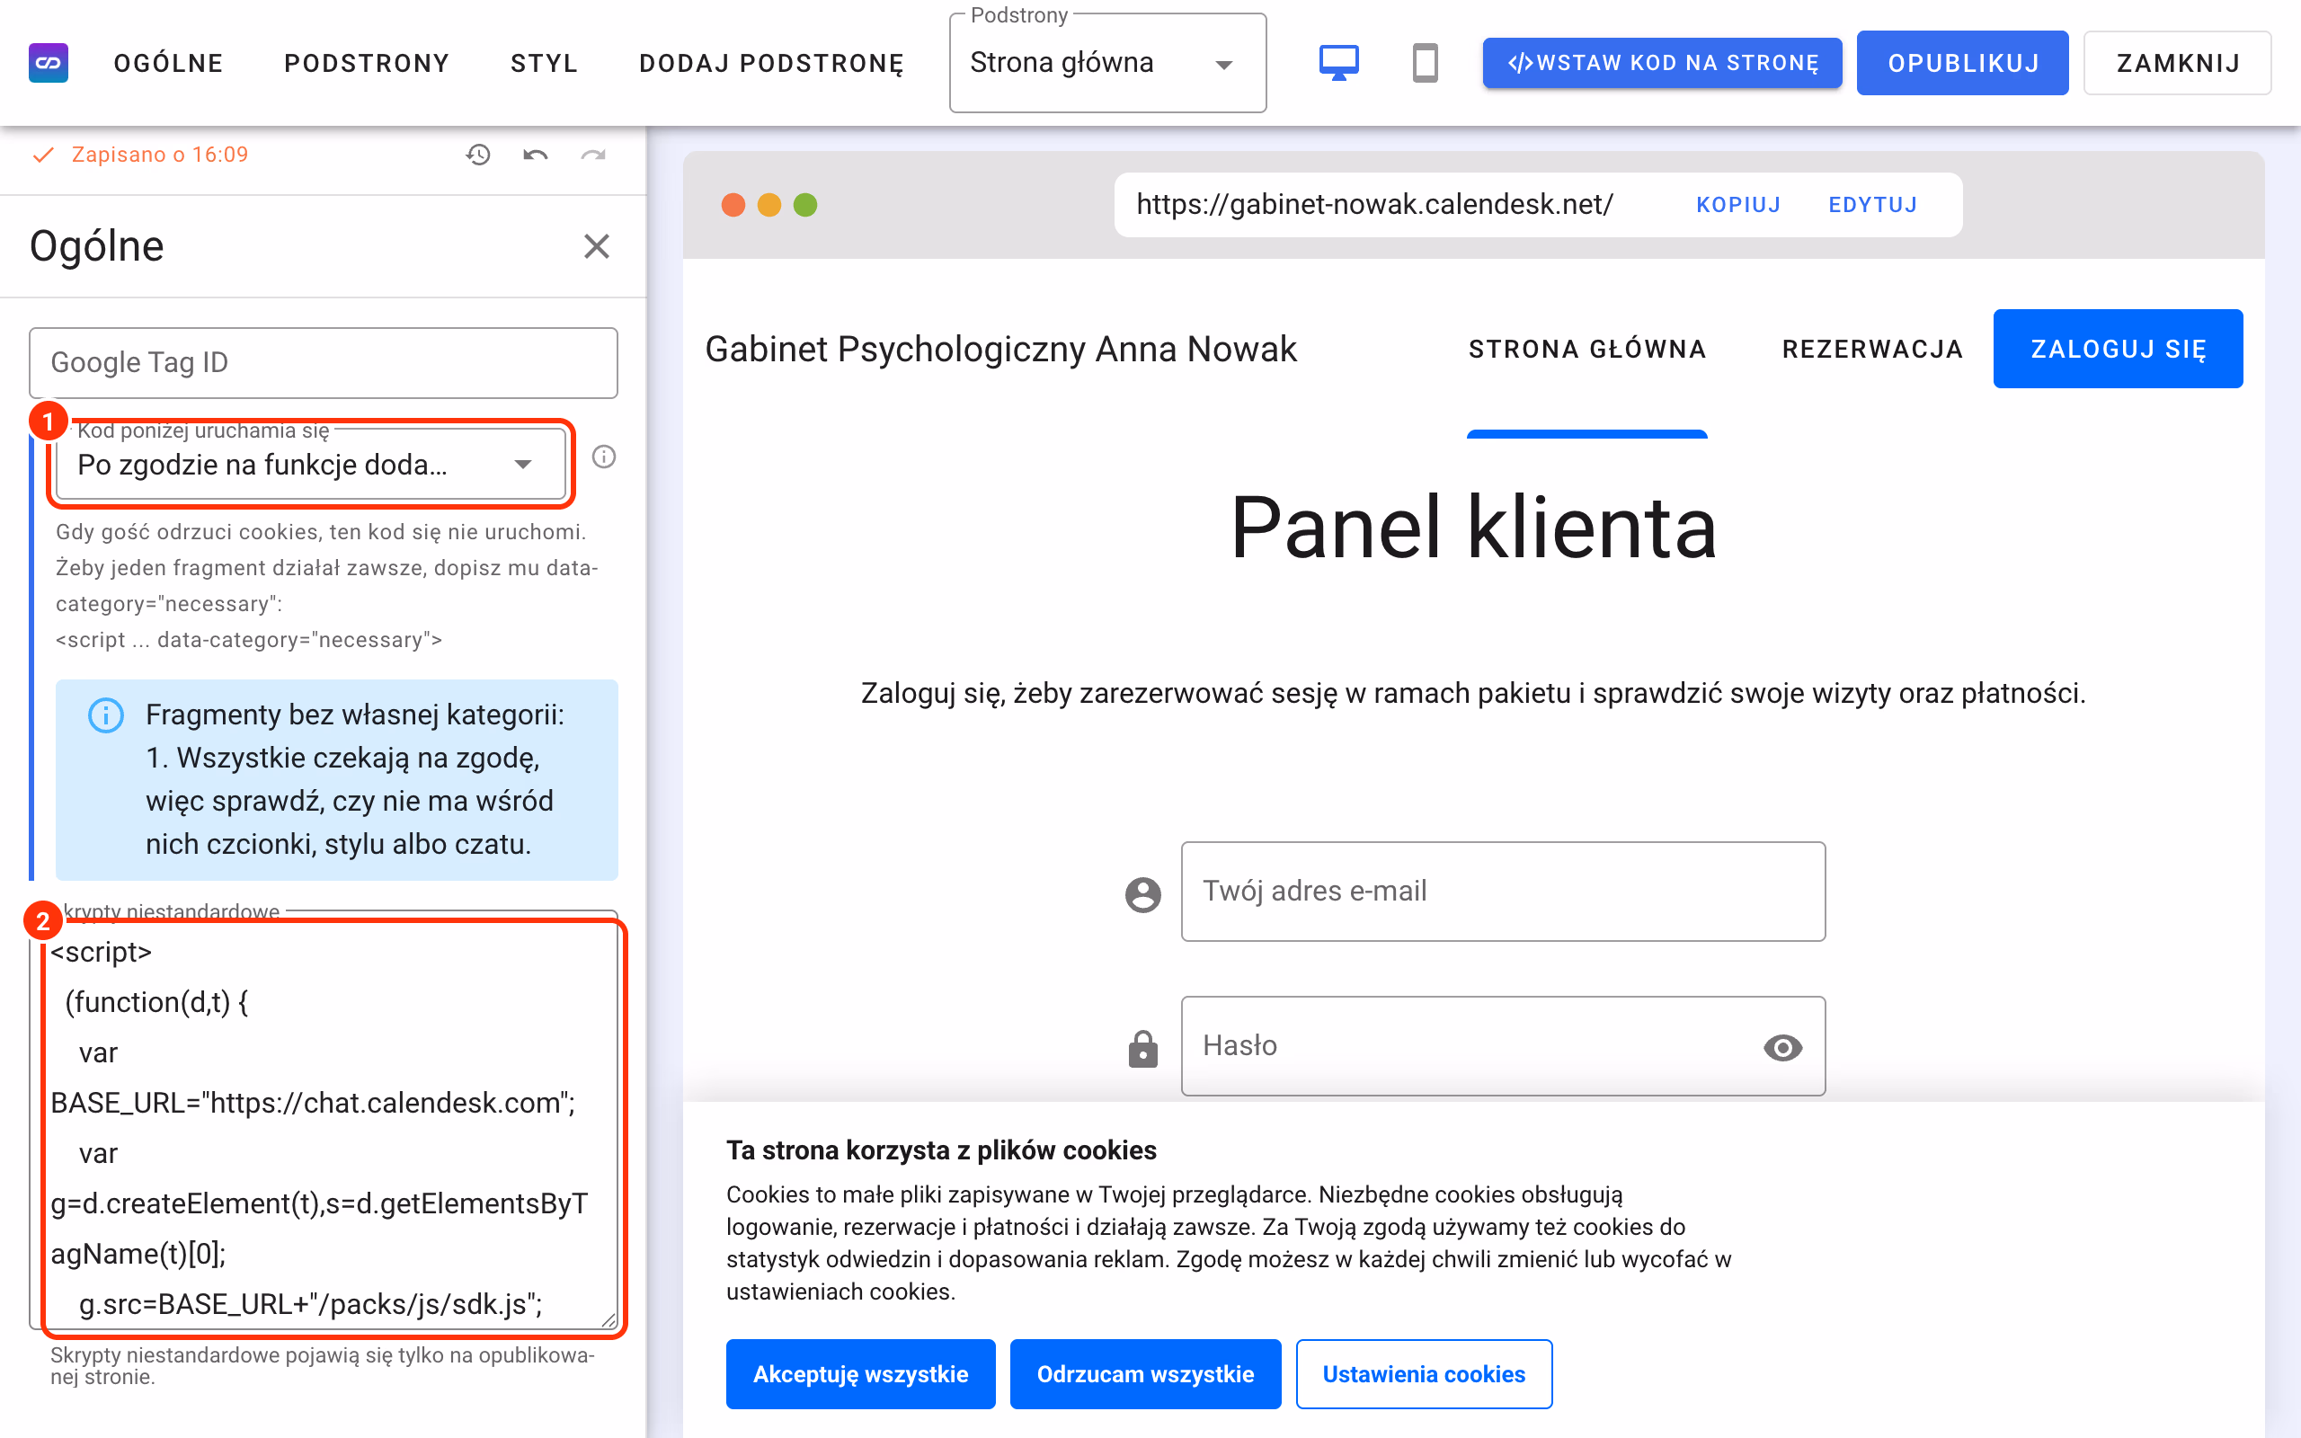This screenshot has height=1438, width=2301.
Task: Click EDYTUJ next to site URL
Action: 1873,205
